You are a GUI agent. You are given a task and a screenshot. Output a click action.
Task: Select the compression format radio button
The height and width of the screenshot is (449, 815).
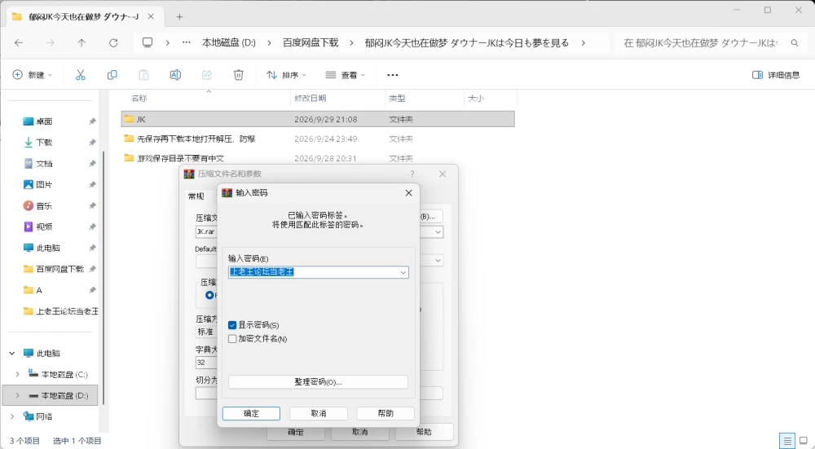[209, 295]
